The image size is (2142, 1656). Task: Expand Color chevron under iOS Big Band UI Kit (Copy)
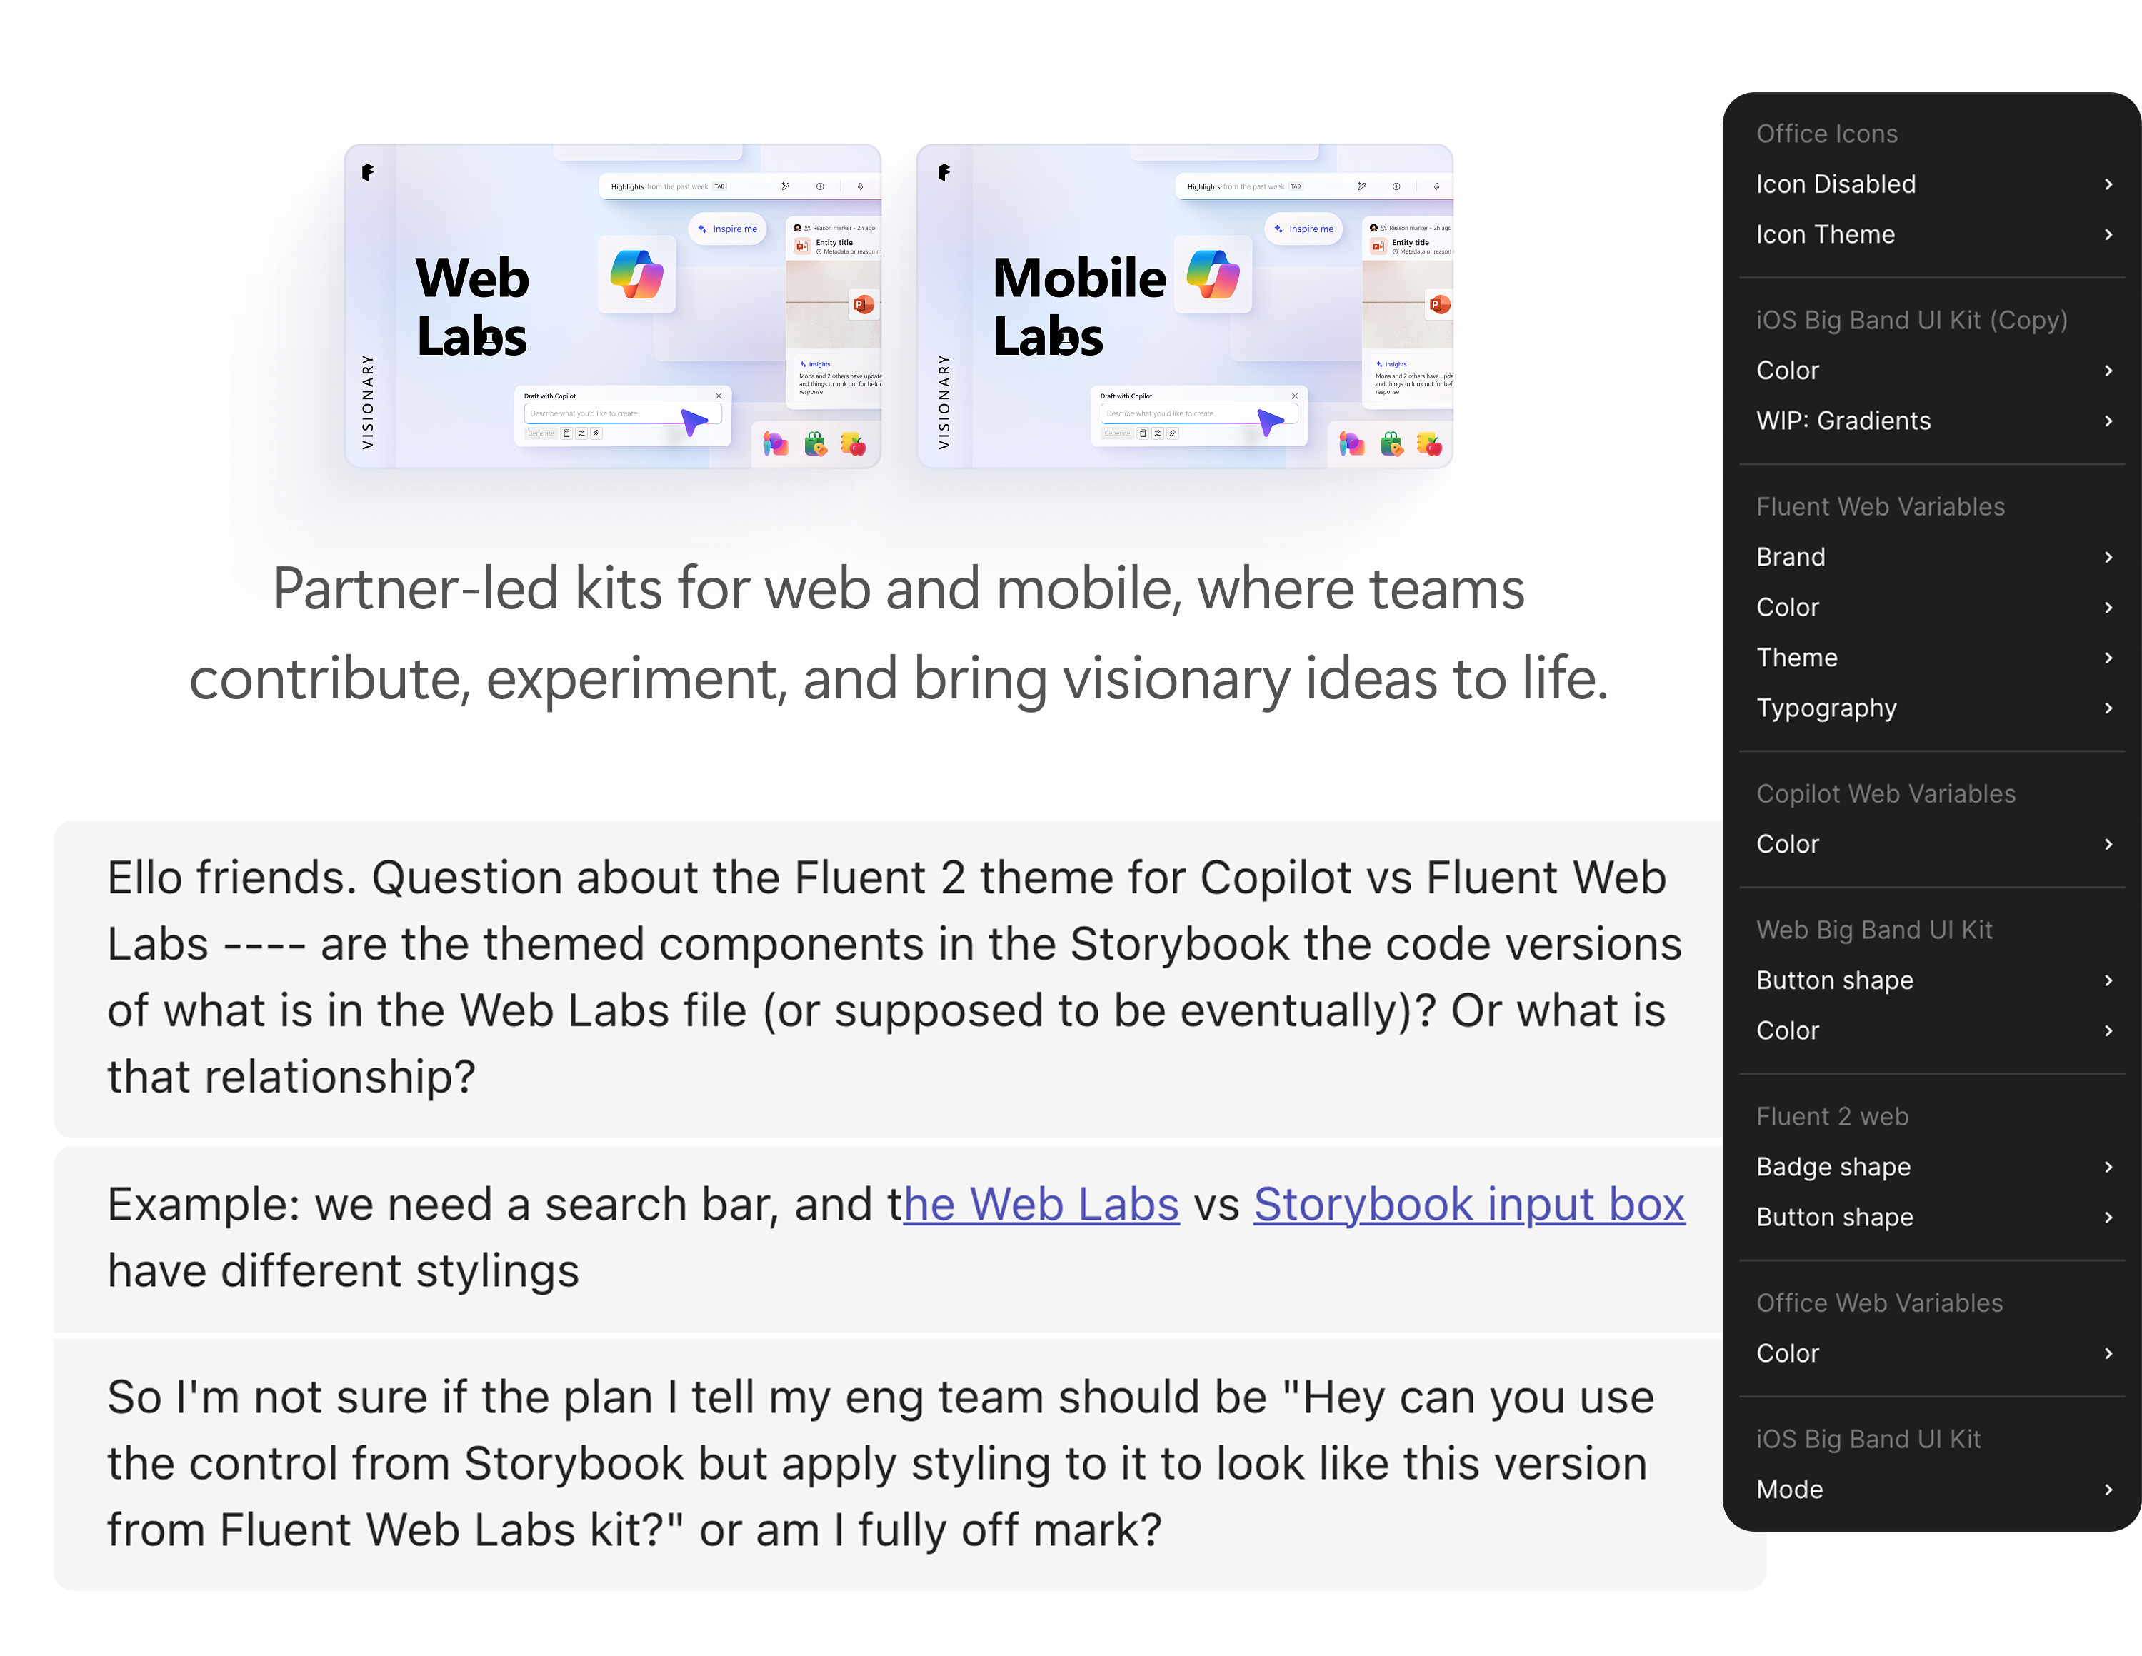tap(2108, 371)
